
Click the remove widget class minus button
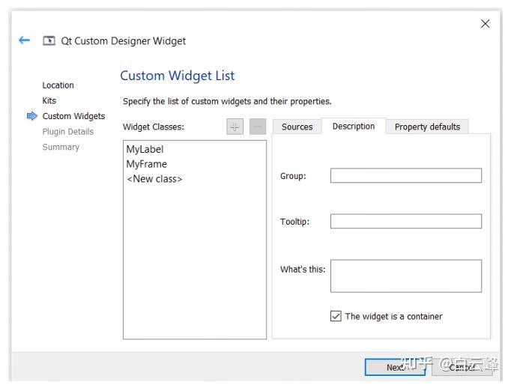257,127
